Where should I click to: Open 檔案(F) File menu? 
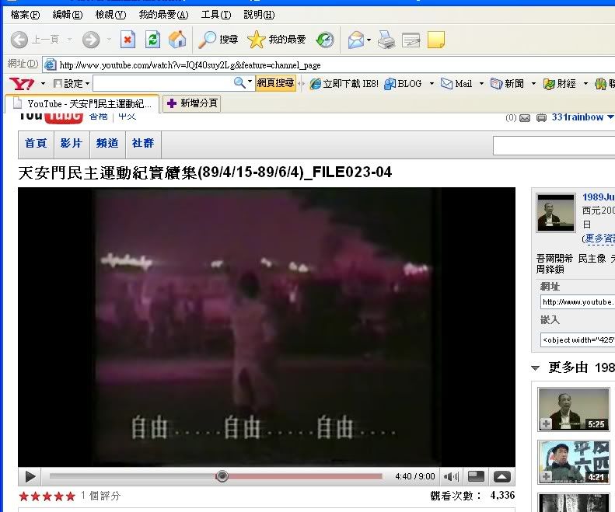[25, 15]
